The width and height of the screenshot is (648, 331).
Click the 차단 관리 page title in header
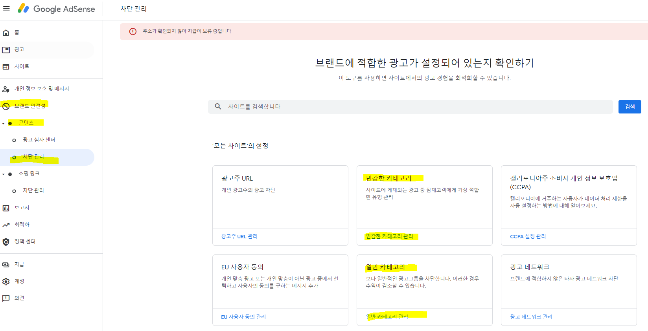click(x=133, y=9)
